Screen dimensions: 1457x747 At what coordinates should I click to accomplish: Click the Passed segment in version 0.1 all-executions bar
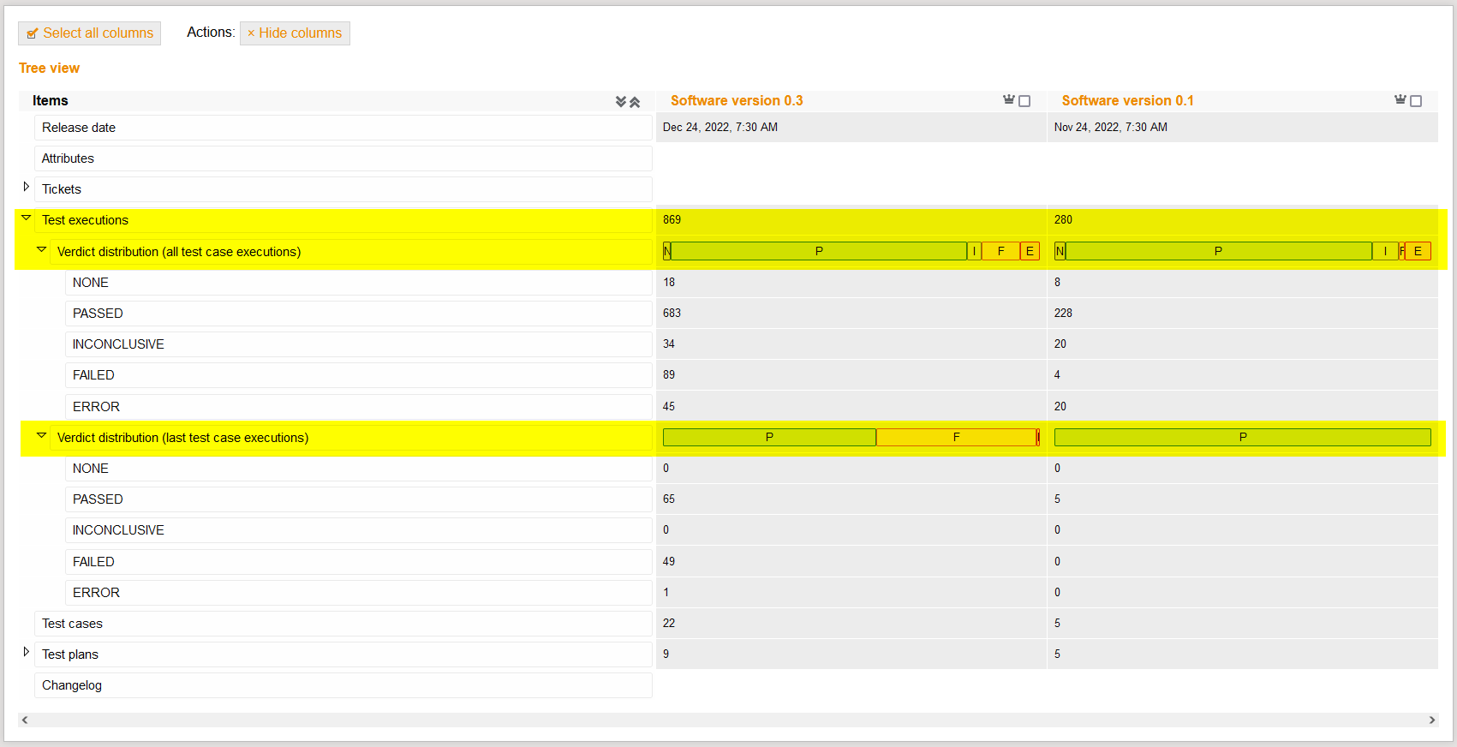coord(1218,252)
